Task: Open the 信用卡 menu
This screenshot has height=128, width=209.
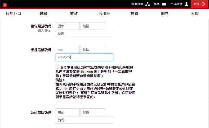Action: pos(104,14)
